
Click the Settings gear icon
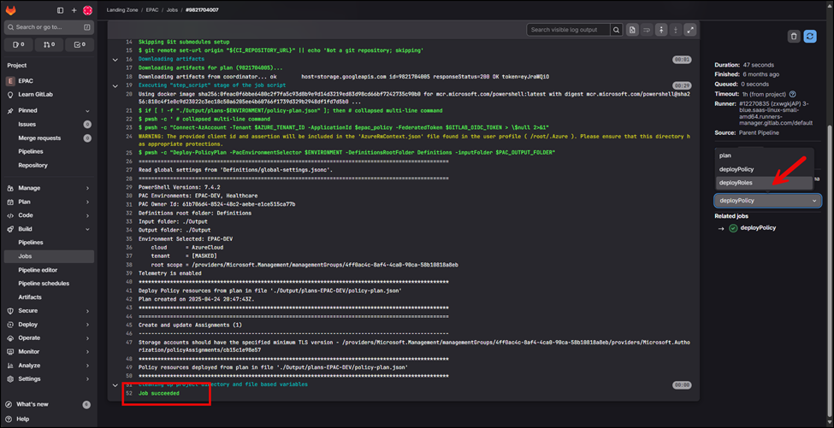coord(10,378)
